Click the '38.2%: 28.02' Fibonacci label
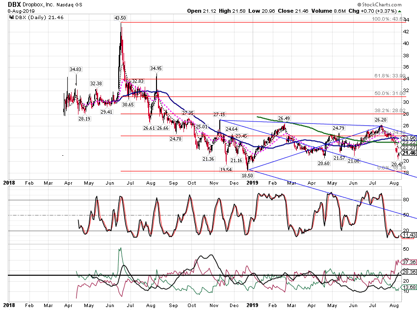417x310 pixels. tap(390, 110)
